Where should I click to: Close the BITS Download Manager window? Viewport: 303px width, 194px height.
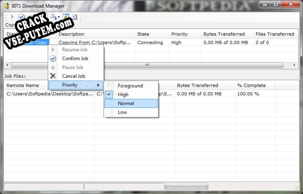click(290, 5)
